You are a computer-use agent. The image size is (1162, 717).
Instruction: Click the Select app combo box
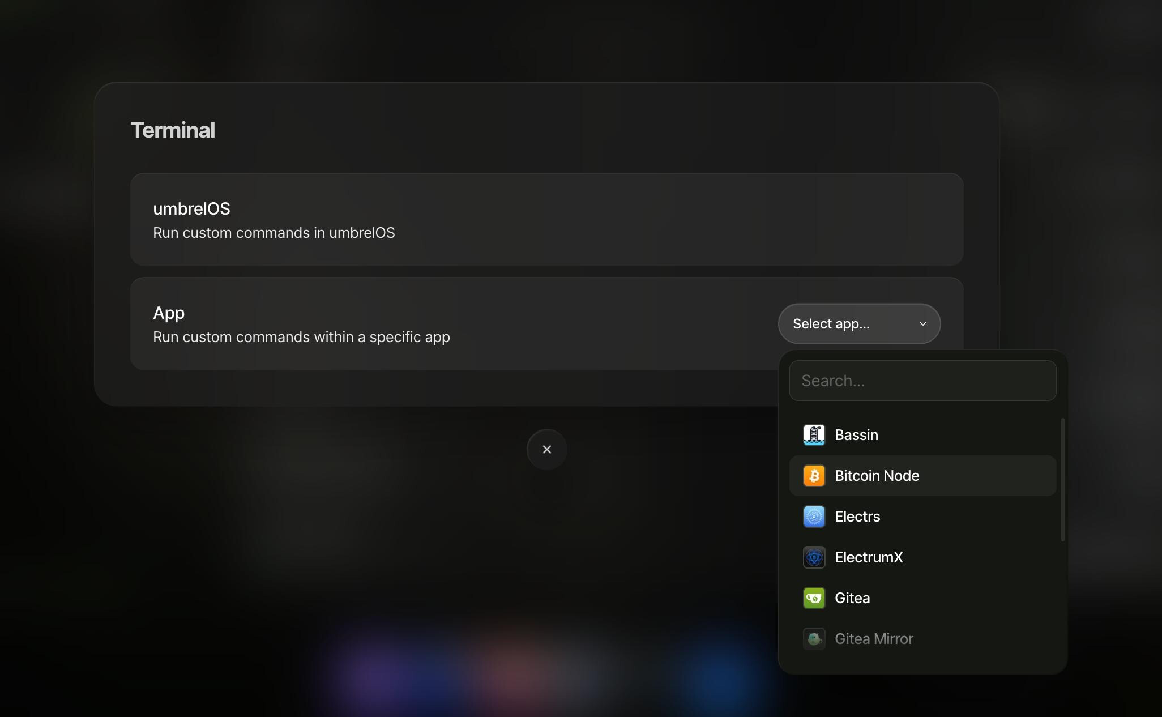pyautogui.click(x=849, y=324)
